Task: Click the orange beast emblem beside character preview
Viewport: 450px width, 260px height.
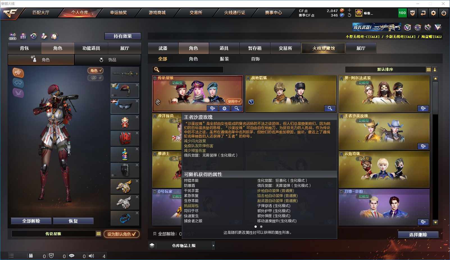Action: 18,73
